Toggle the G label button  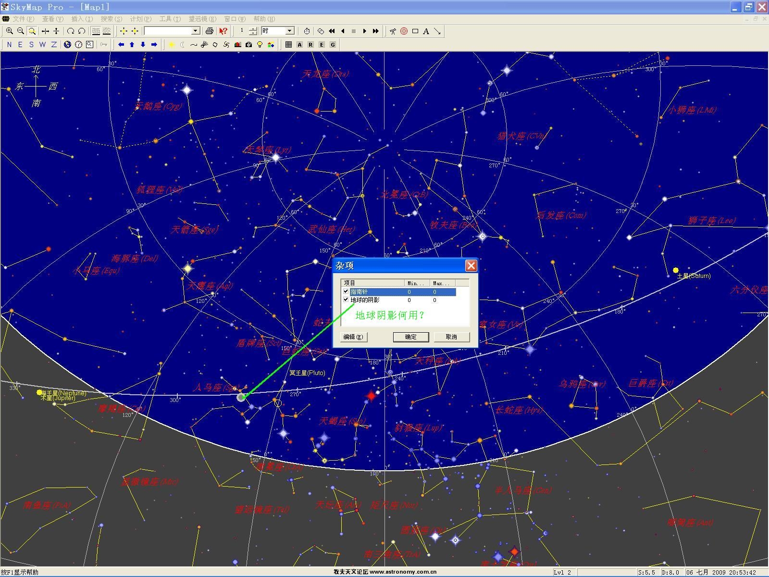(333, 44)
